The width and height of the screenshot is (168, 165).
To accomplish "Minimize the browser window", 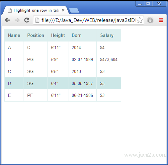I will (x=140, y=4).
